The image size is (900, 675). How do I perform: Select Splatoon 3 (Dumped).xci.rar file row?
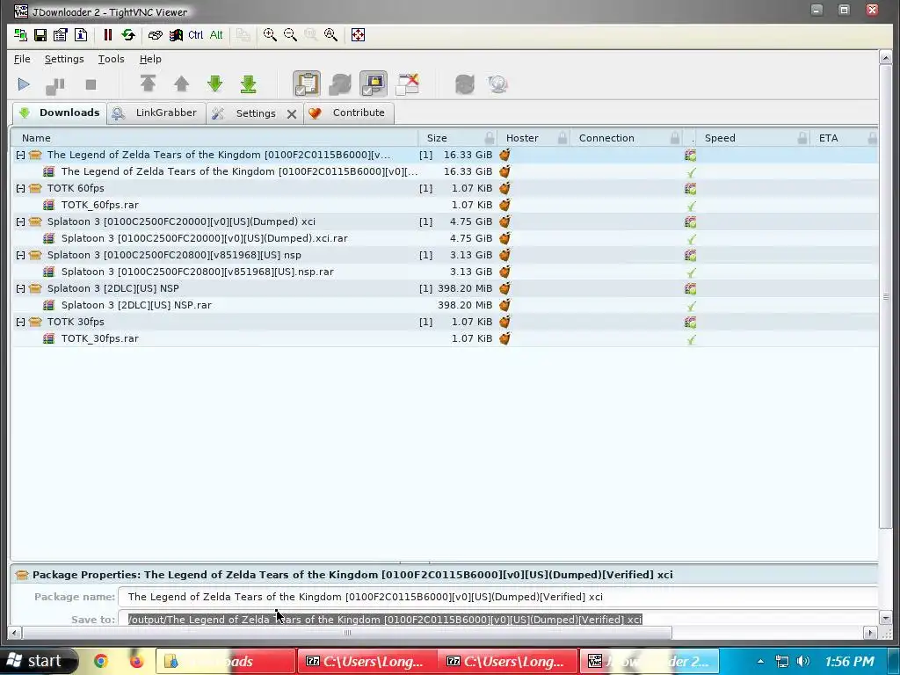click(x=445, y=238)
